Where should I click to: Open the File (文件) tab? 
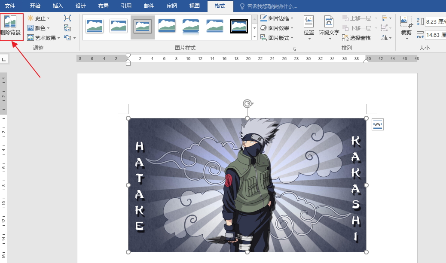(10, 6)
